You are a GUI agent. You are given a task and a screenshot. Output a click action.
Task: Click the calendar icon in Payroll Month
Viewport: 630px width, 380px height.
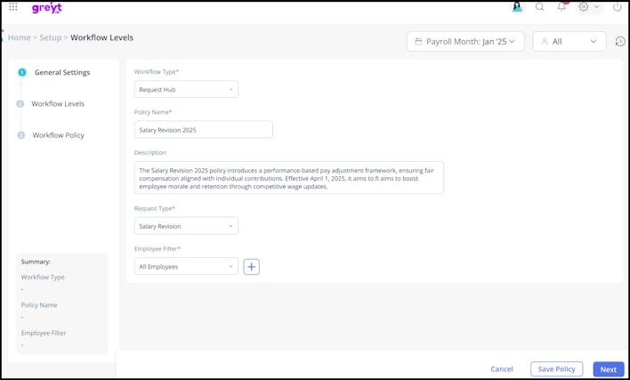coord(418,41)
